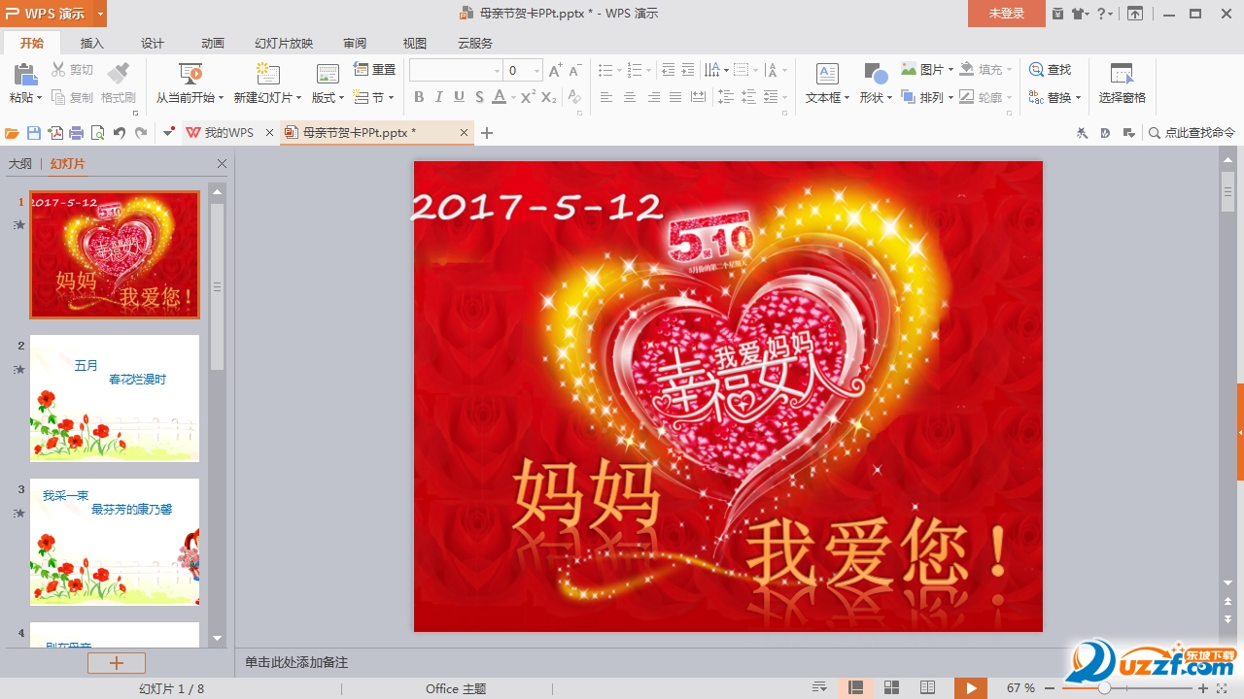1244x699 pixels.
Task: Click the shapes (形状) icon
Action: [876, 74]
